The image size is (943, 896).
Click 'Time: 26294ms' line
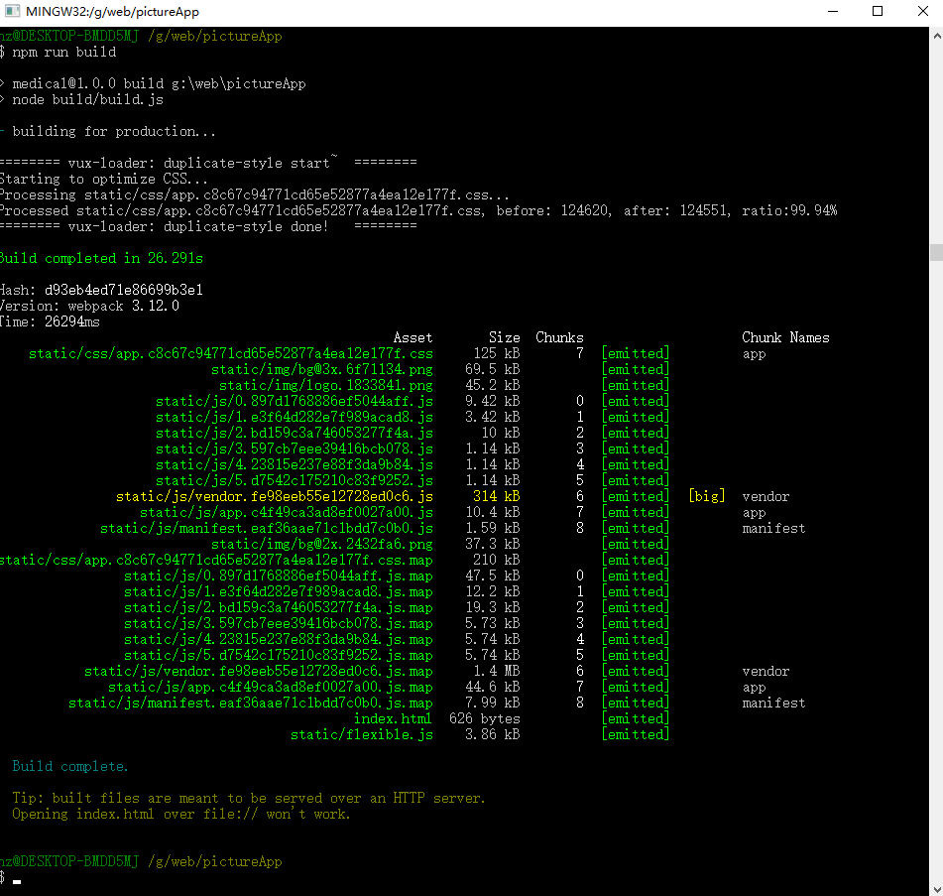50,321
